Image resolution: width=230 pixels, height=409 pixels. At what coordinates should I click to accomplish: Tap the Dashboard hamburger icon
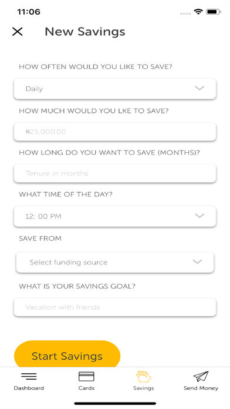(29, 376)
